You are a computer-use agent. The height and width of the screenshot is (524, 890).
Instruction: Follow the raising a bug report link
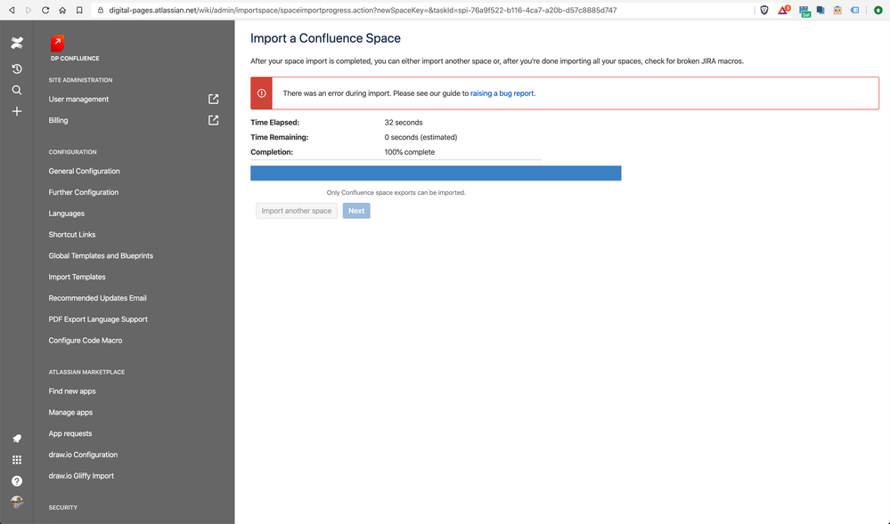[x=502, y=93]
